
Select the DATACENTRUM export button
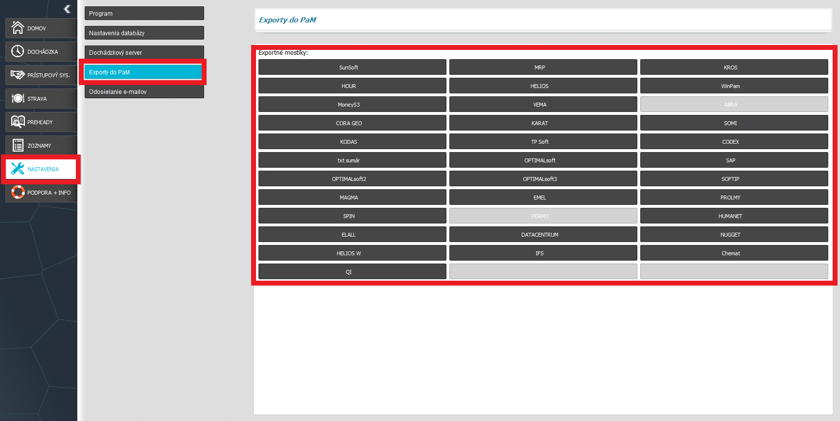pyautogui.click(x=543, y=234)
